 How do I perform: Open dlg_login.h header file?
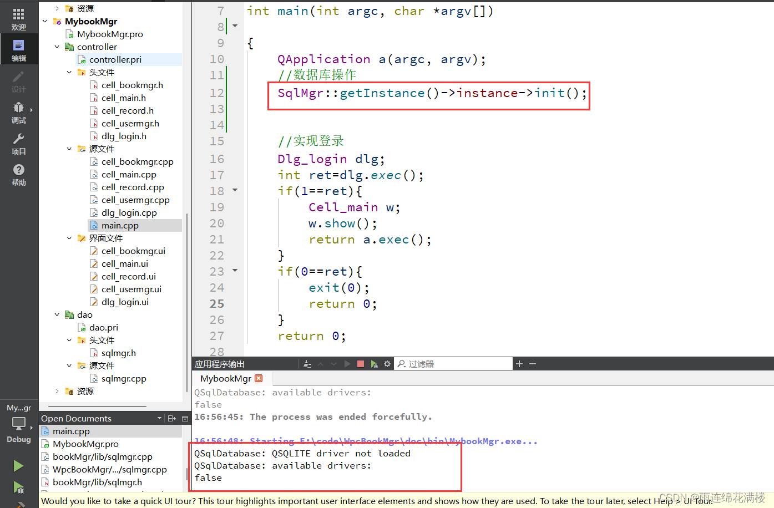pos(124,136)
